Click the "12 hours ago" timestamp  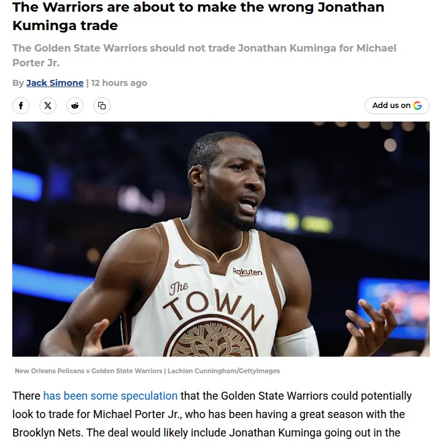[119, 83]
